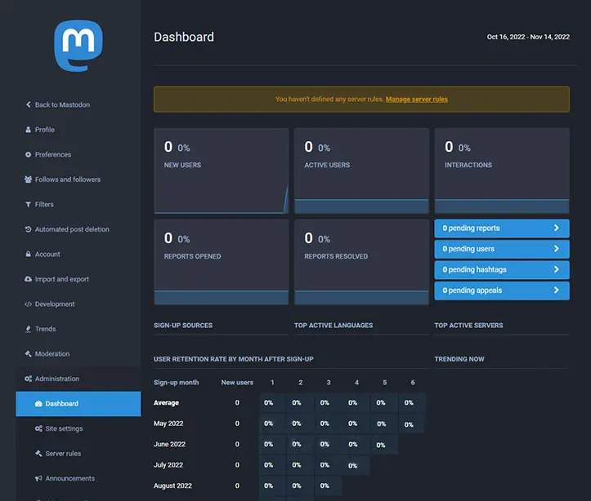Viewport: 591px width, 501px height.
Task: Click the June 2022 row label
Action: (x=169, y=444)
